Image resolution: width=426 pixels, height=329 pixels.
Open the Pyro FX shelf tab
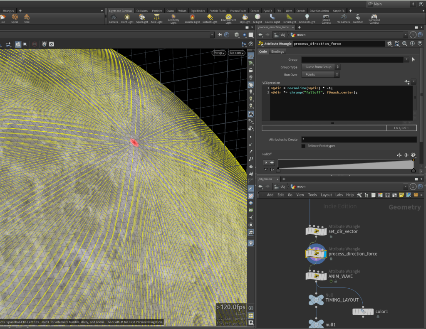pos(267,11)
